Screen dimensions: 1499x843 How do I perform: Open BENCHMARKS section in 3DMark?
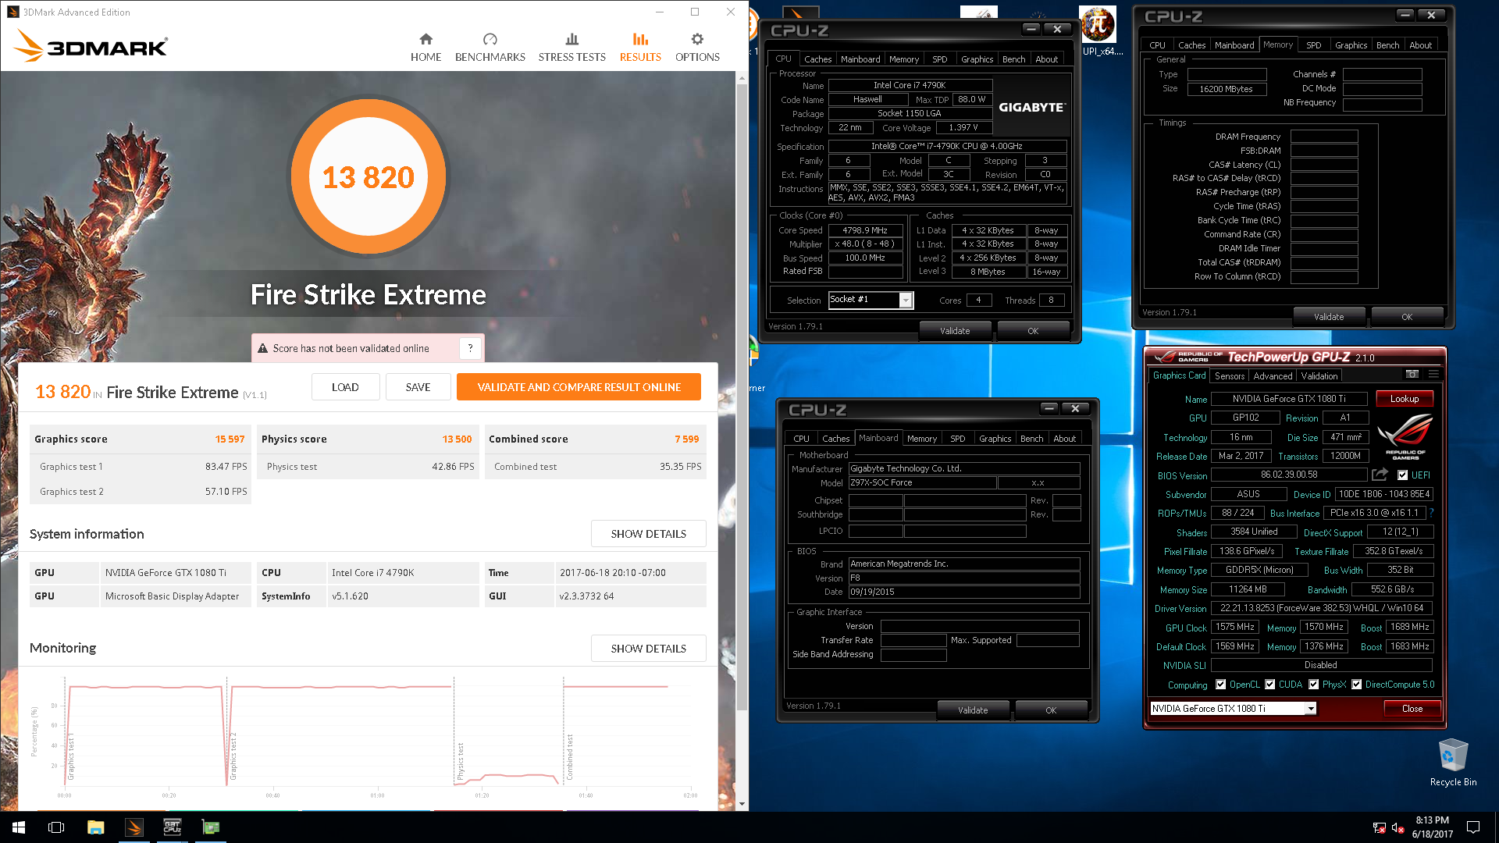click(490, 47)
